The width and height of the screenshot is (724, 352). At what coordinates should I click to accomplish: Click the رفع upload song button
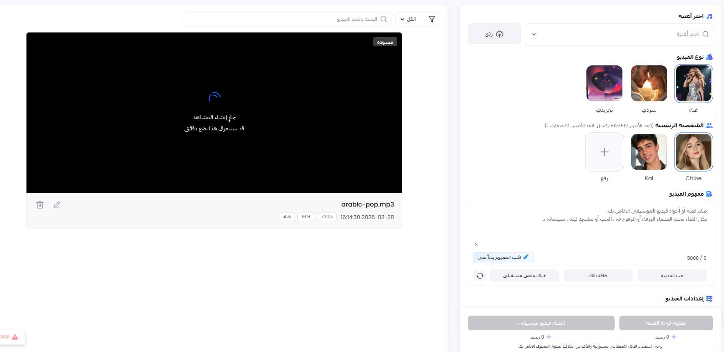click(x=494, y=34)
